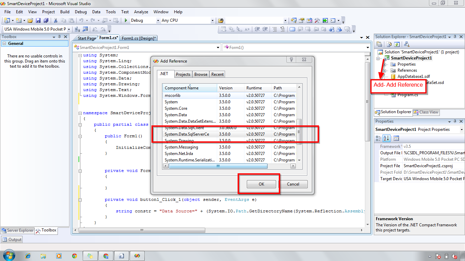Open the Properties panel object dropdown
This screenshot has height=261, width=465.
pyautogui.click(x=462, y=129)
